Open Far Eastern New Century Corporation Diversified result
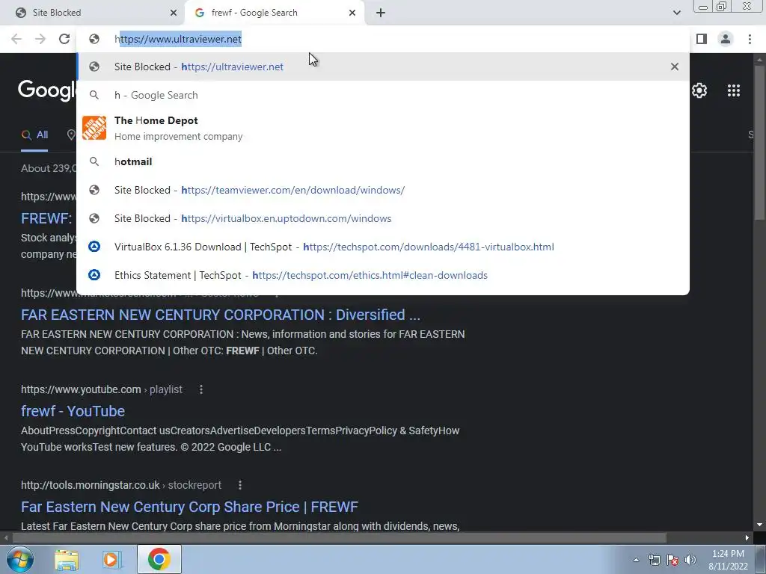 pos(221,315)
